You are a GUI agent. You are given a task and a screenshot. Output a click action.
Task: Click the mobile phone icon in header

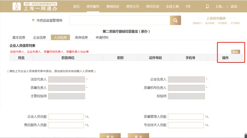[207, 6]
